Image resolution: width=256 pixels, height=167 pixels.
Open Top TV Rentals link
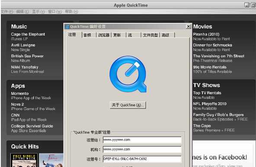click(x=207, y=95)
